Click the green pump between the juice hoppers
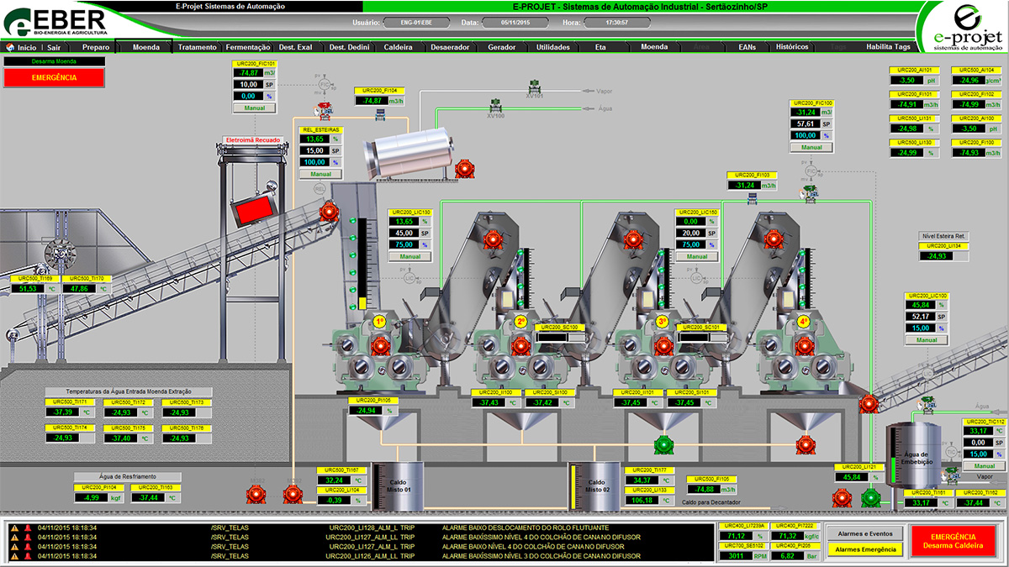The height and width of the screenshot is (567, 1009). 663,444
